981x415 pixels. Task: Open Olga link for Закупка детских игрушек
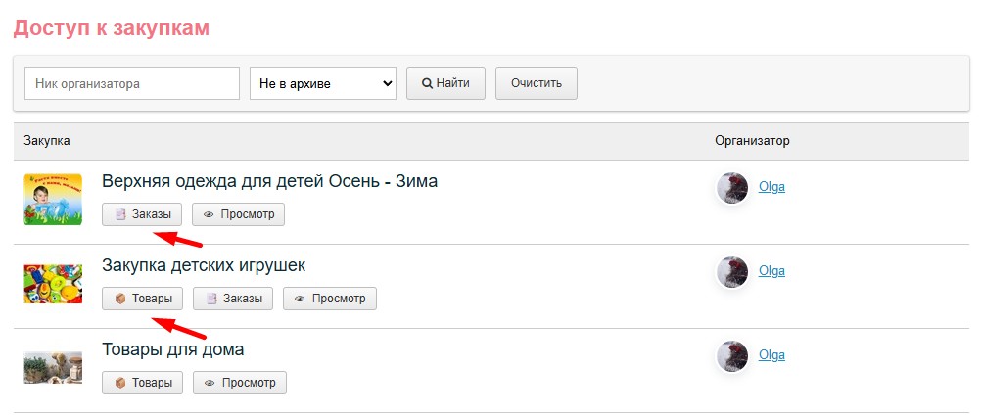point(771,271)
